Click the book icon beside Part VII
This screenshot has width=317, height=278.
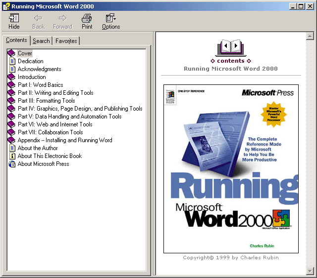click(x=11, y=132)
